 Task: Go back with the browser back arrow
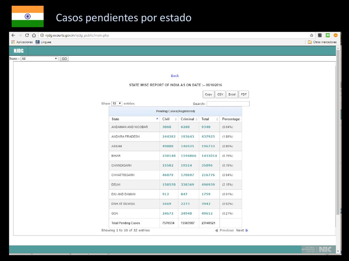coord(13,35)
